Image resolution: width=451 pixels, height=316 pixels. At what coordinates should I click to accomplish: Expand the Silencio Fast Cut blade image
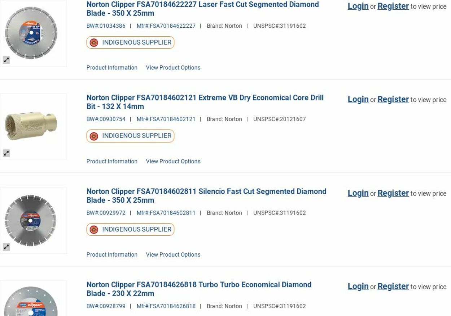pyautogui.click(x=6, y=247)
